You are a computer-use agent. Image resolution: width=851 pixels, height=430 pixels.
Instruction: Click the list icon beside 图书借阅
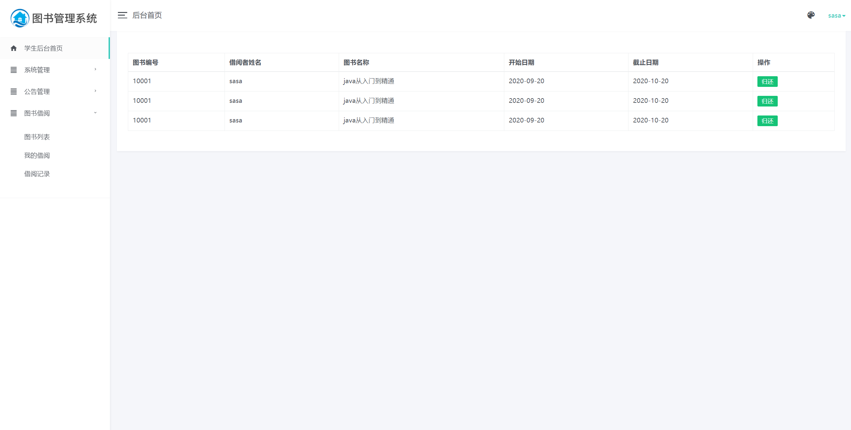click(x=14, y=113)
